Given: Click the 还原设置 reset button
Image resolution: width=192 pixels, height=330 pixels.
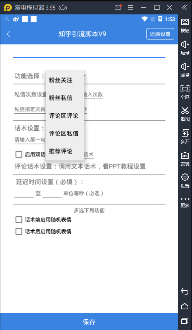Looking at the screenshot, I should (160, 34).
